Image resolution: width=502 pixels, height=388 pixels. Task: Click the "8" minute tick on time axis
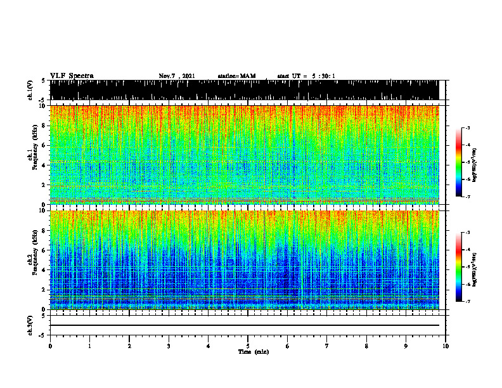(366, 346)
